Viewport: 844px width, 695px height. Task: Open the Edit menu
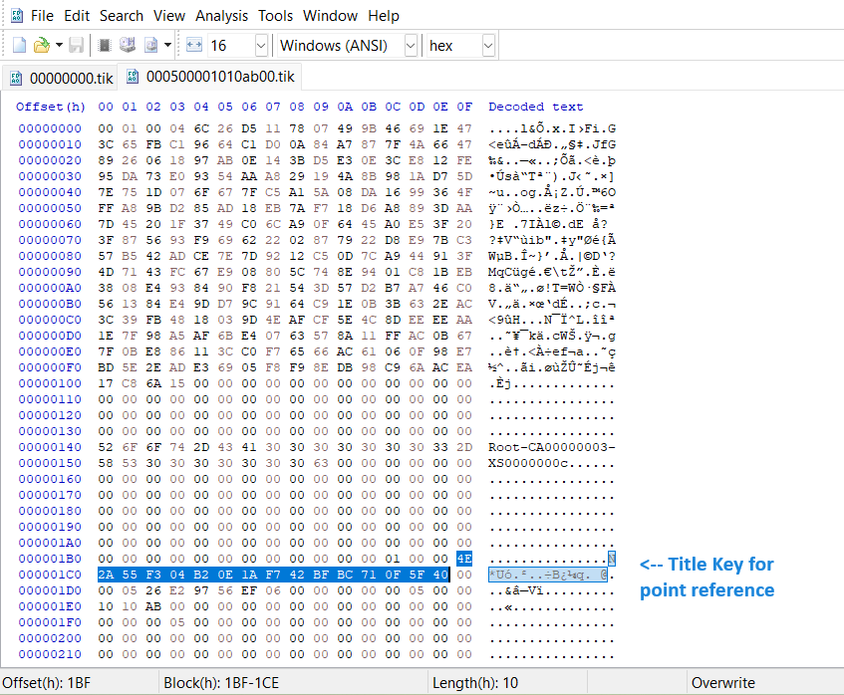[77, 16]
